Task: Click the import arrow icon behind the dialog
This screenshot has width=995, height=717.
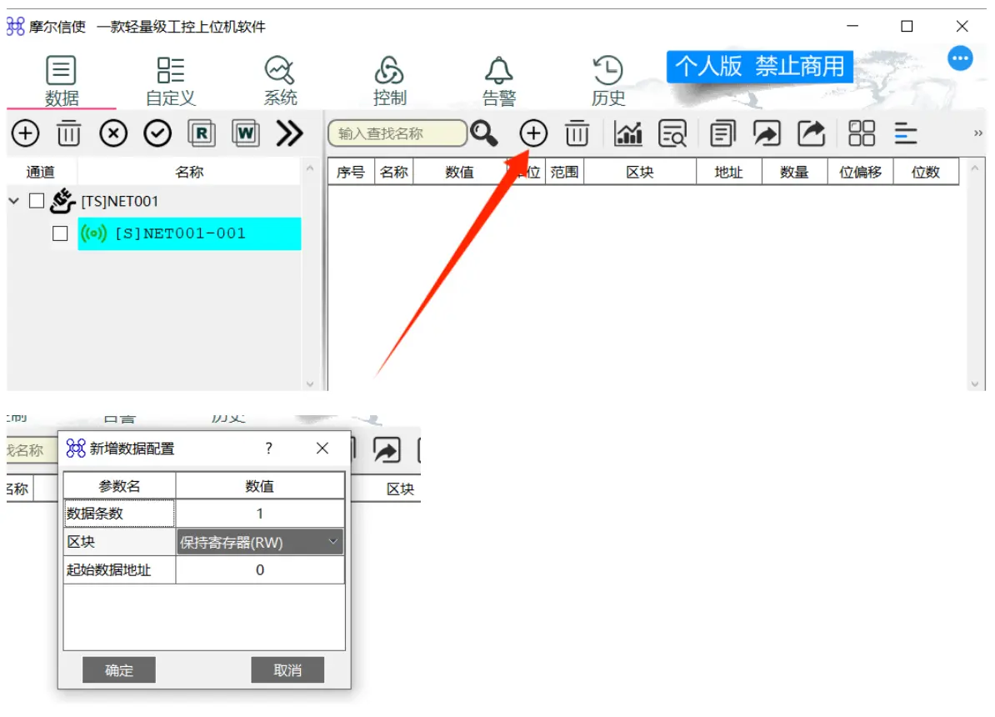Action: pos(387,450)
